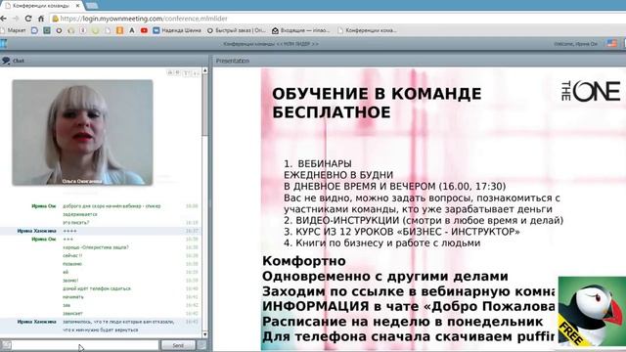Screen dimensions: 626x352
Task: Click the '++++' chat message row
Action: point(101,231)
